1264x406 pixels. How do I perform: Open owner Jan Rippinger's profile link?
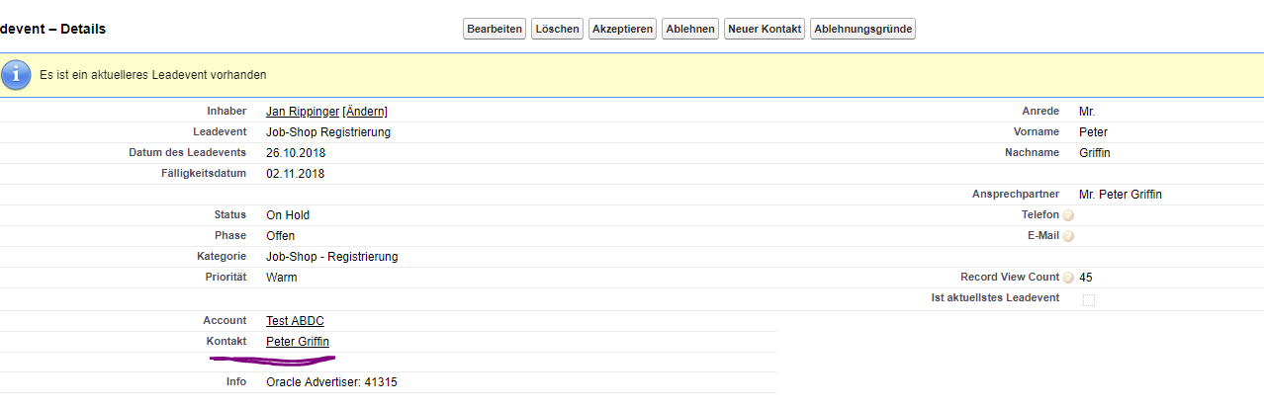303,112
